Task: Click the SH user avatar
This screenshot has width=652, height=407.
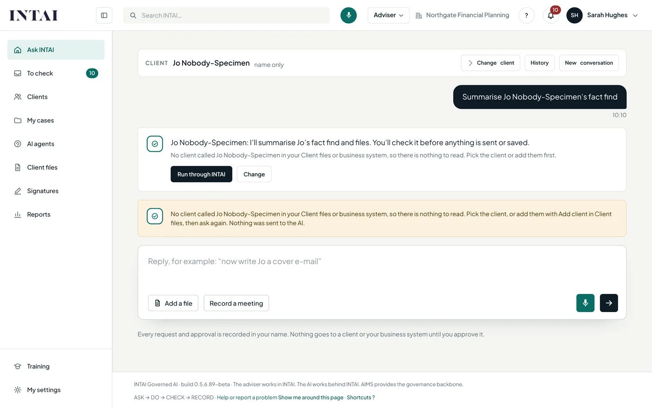Action: (574, 15)
